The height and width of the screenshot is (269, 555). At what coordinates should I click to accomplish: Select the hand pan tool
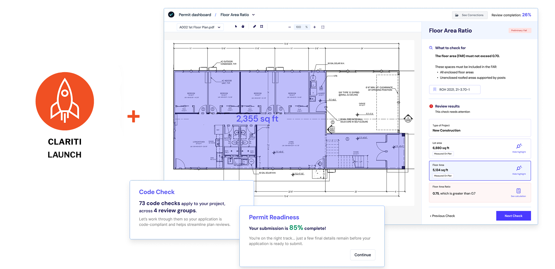243,27
